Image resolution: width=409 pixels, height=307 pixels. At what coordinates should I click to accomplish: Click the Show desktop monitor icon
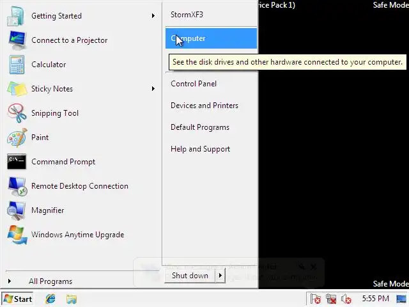(401, 299)
